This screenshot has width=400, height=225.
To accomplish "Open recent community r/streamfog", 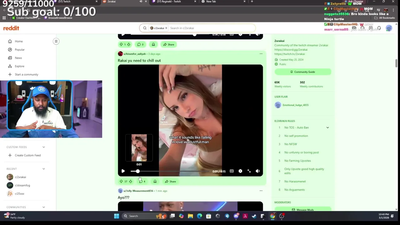I will point(22,185).
